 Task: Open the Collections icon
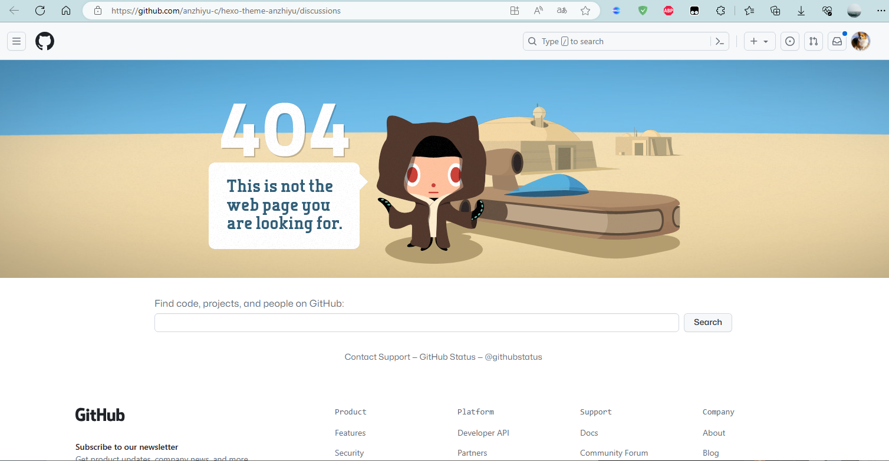(x=775, y=11)
